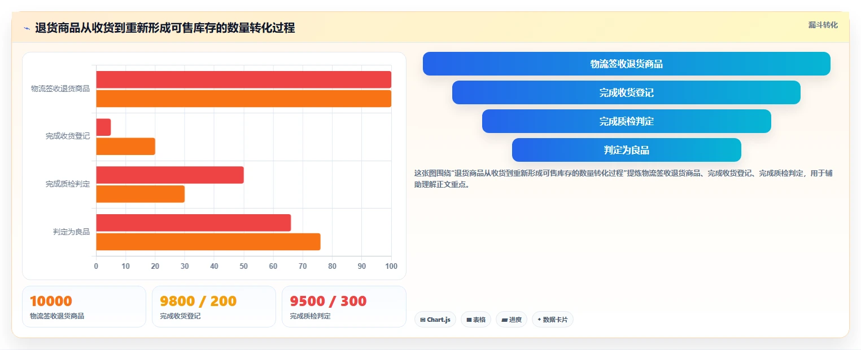This screenshot has width=861, height=350.
Task: Click the orange bar for 判定为良品
Action: (208, 242)
